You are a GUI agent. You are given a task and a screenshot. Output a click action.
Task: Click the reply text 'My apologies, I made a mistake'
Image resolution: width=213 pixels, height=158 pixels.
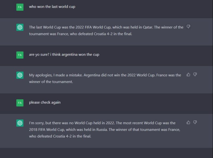tap(105, 78)
